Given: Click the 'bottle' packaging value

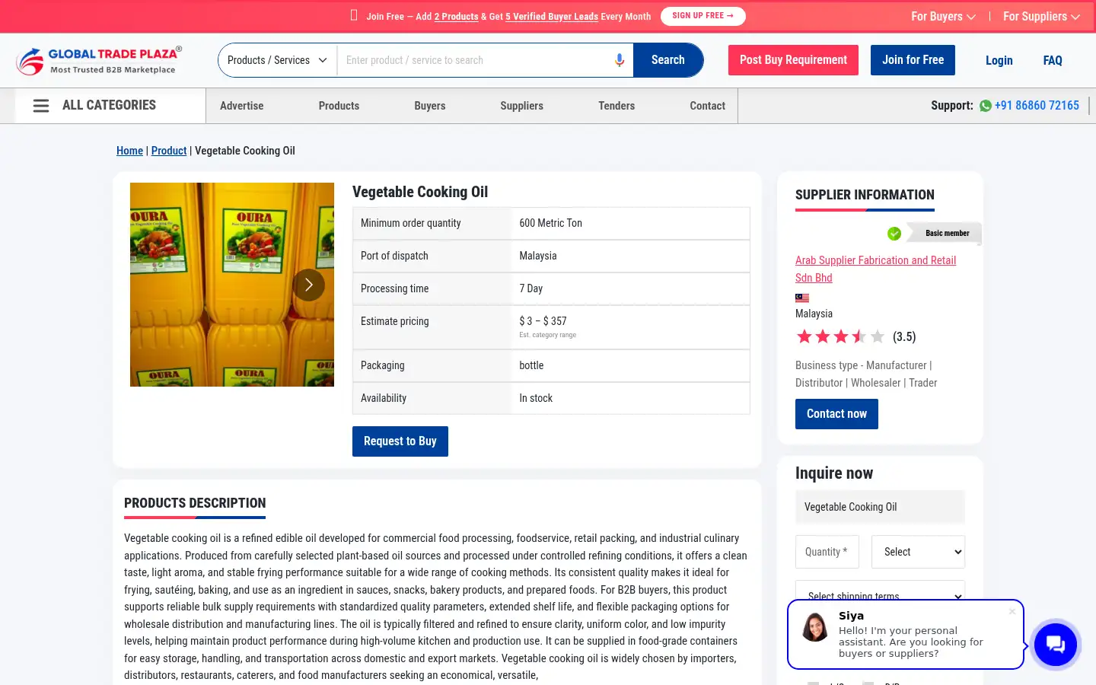Looking at the screenshot, I should (531, 365).
